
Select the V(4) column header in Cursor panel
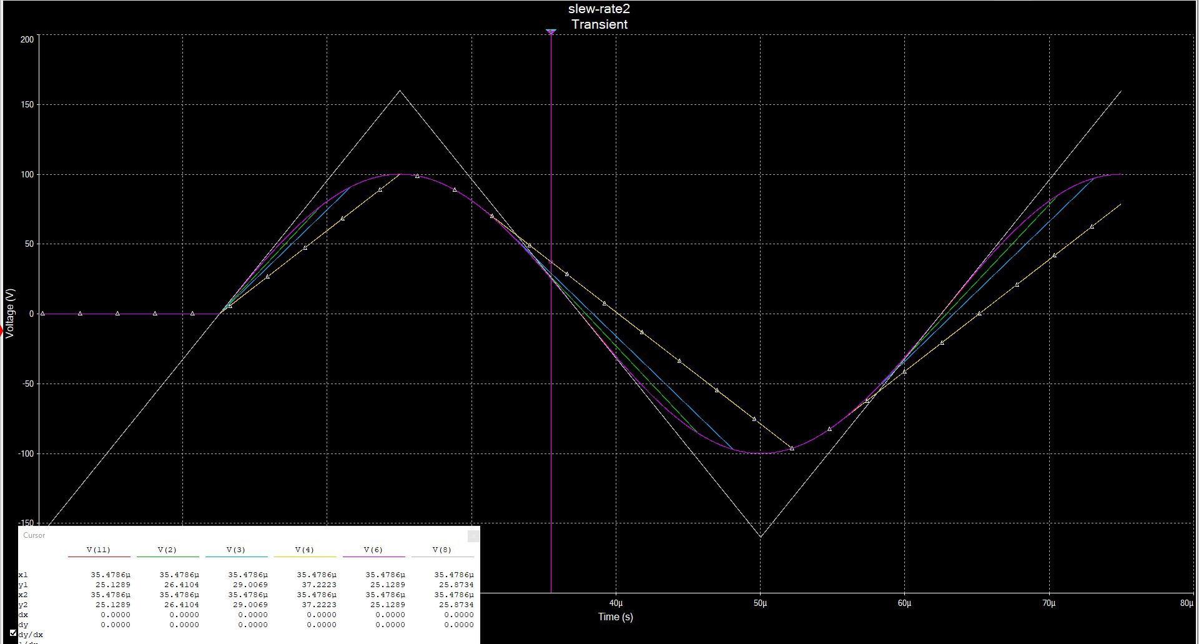click(305, 550)
